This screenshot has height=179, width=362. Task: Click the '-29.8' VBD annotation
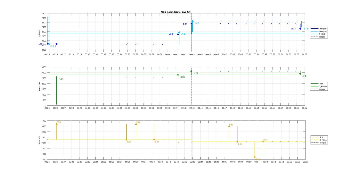[x=293, y=29]
